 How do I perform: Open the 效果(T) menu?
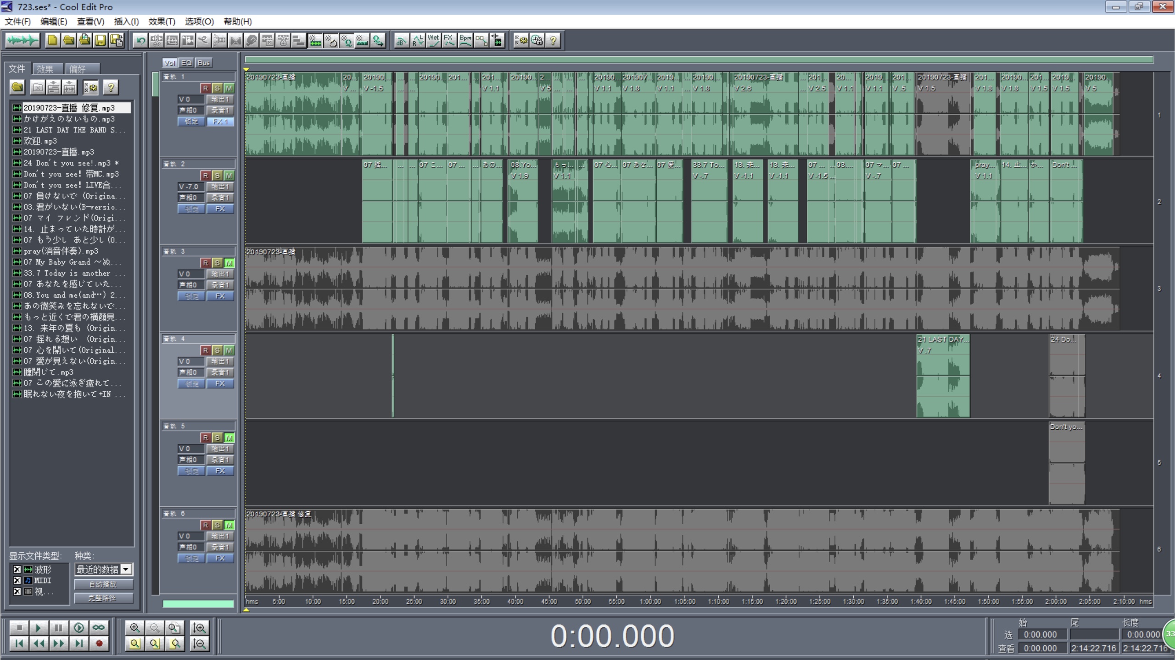161,22
